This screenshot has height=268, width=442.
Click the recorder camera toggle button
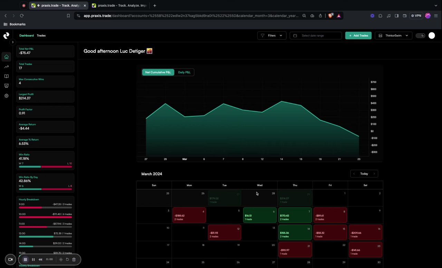10,259
